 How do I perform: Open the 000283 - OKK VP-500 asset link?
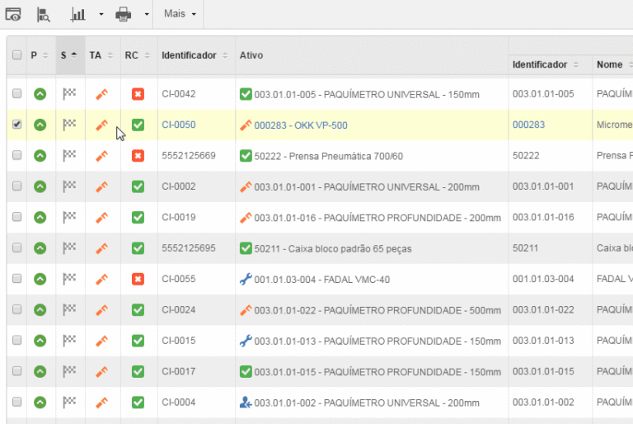point(300,125)
